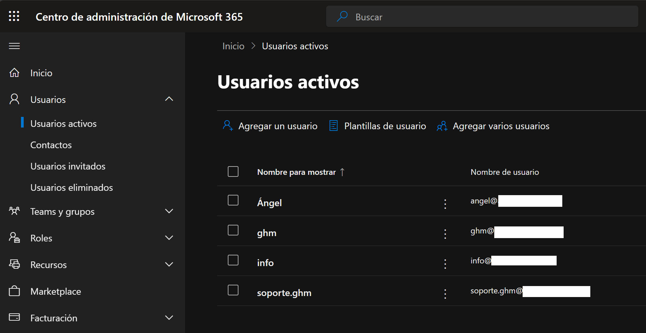The image size is (646, 333).
Task: Tick the checkbox for info user
Action: 233,260
